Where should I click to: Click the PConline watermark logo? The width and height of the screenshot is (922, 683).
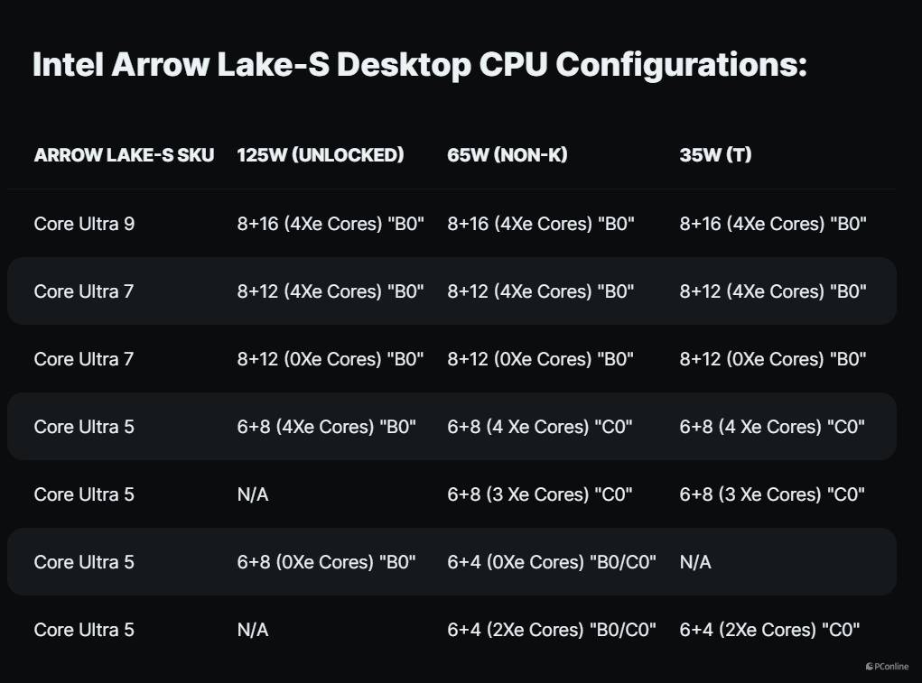887,667
